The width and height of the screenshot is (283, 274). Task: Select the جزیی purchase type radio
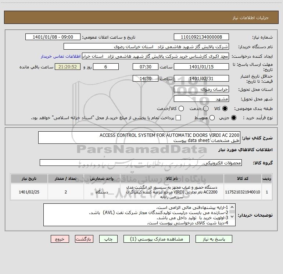pyautogui.click(x=233, y=118)
